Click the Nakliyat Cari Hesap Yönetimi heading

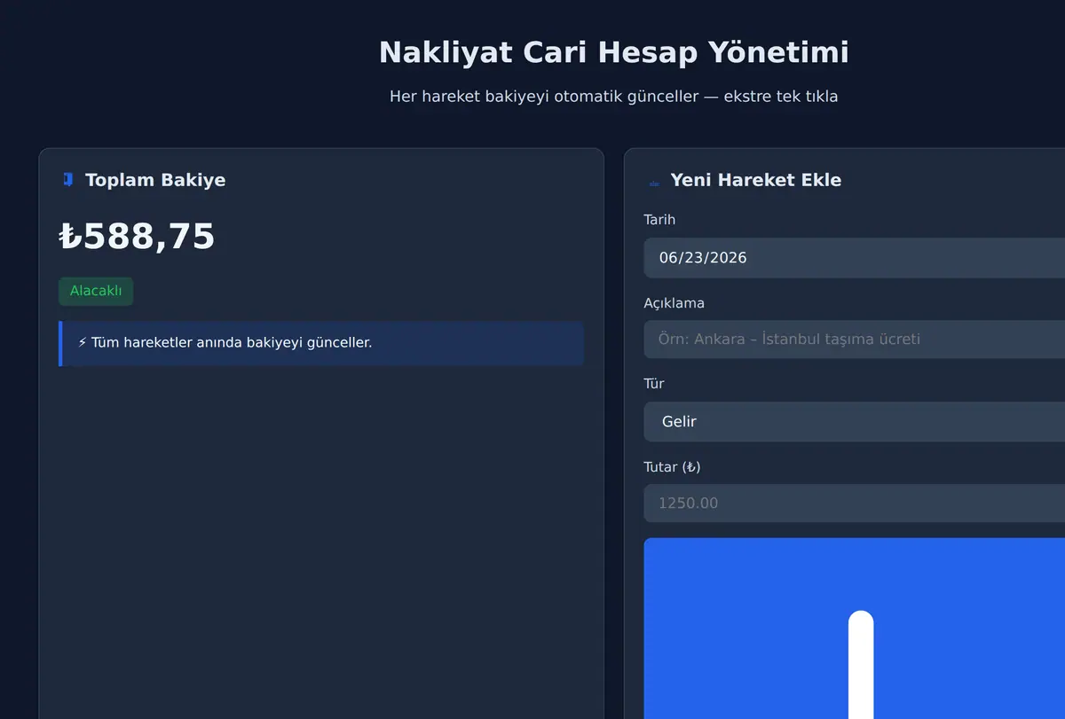[614, 52]
